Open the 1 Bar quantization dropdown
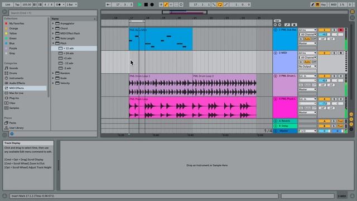Image resolution: width=357 pixels, height=201 pixels. (x=71, y=4)
